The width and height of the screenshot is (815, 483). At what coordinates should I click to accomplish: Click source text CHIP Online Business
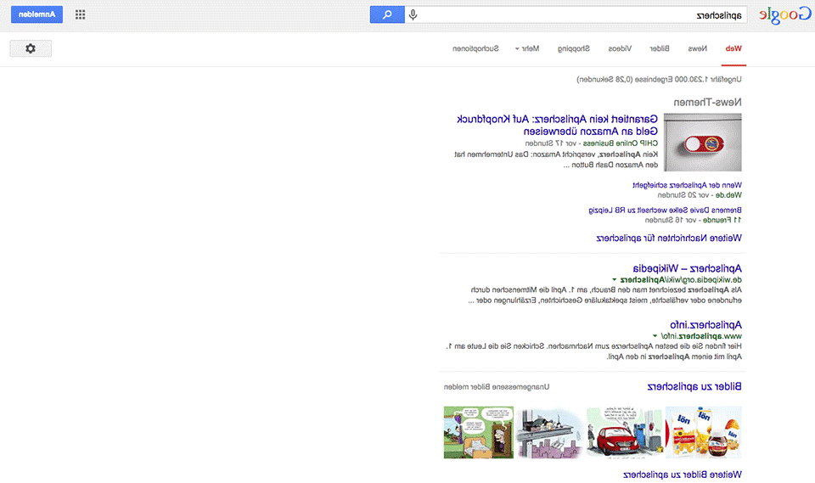point(621,143)
